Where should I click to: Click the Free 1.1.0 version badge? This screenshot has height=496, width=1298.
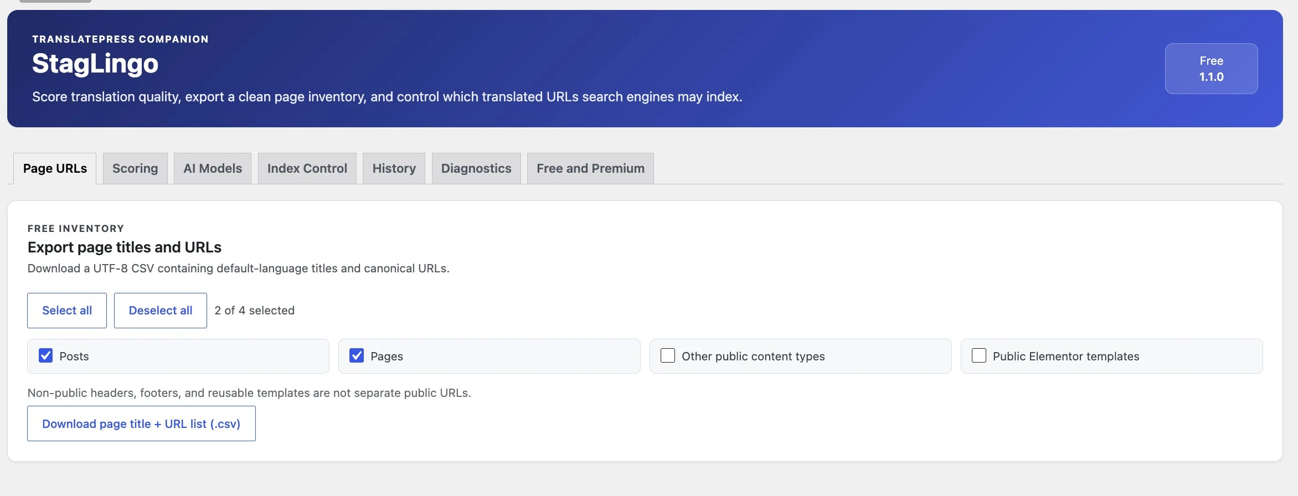(1212, 69)
